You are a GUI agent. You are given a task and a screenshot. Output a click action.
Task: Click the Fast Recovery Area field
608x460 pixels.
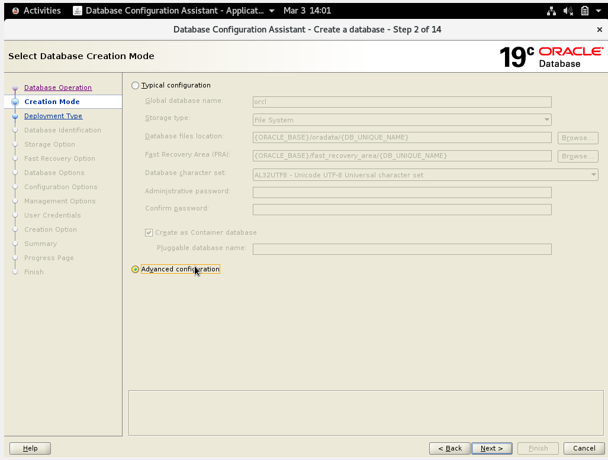[x=402, y=156]
